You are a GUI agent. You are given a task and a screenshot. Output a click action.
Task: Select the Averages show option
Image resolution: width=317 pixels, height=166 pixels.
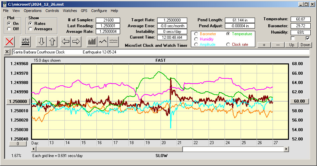31,29
